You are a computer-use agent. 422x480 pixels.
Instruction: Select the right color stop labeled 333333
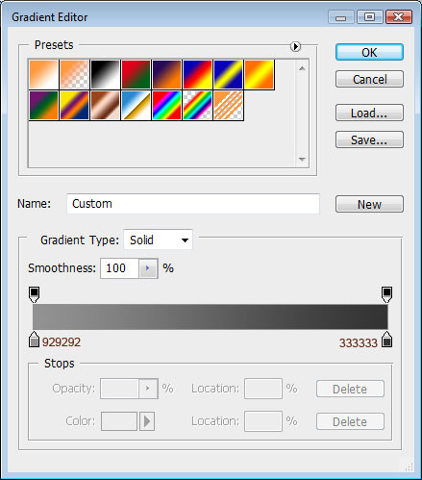click(x=387, y=340)
